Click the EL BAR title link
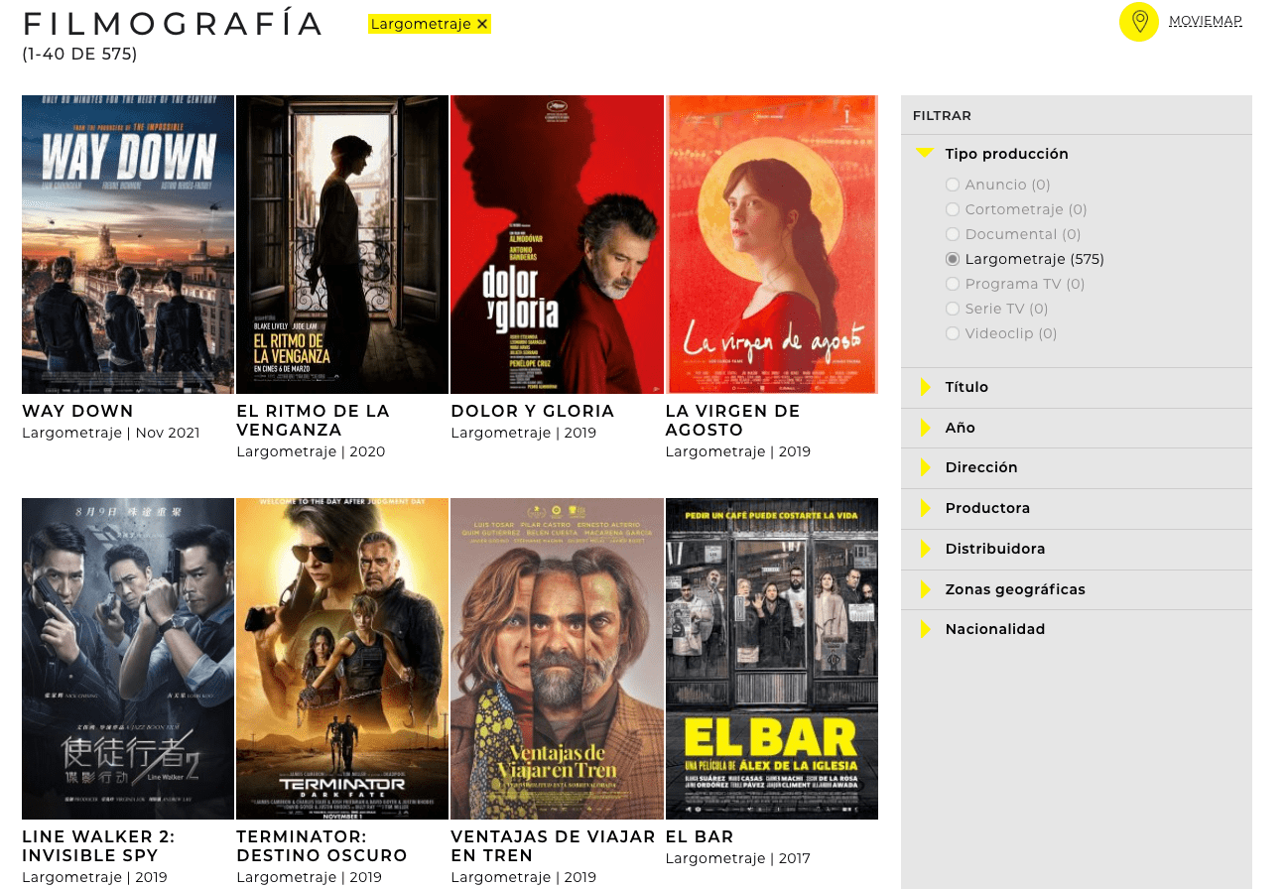 [x=700, y=836]
